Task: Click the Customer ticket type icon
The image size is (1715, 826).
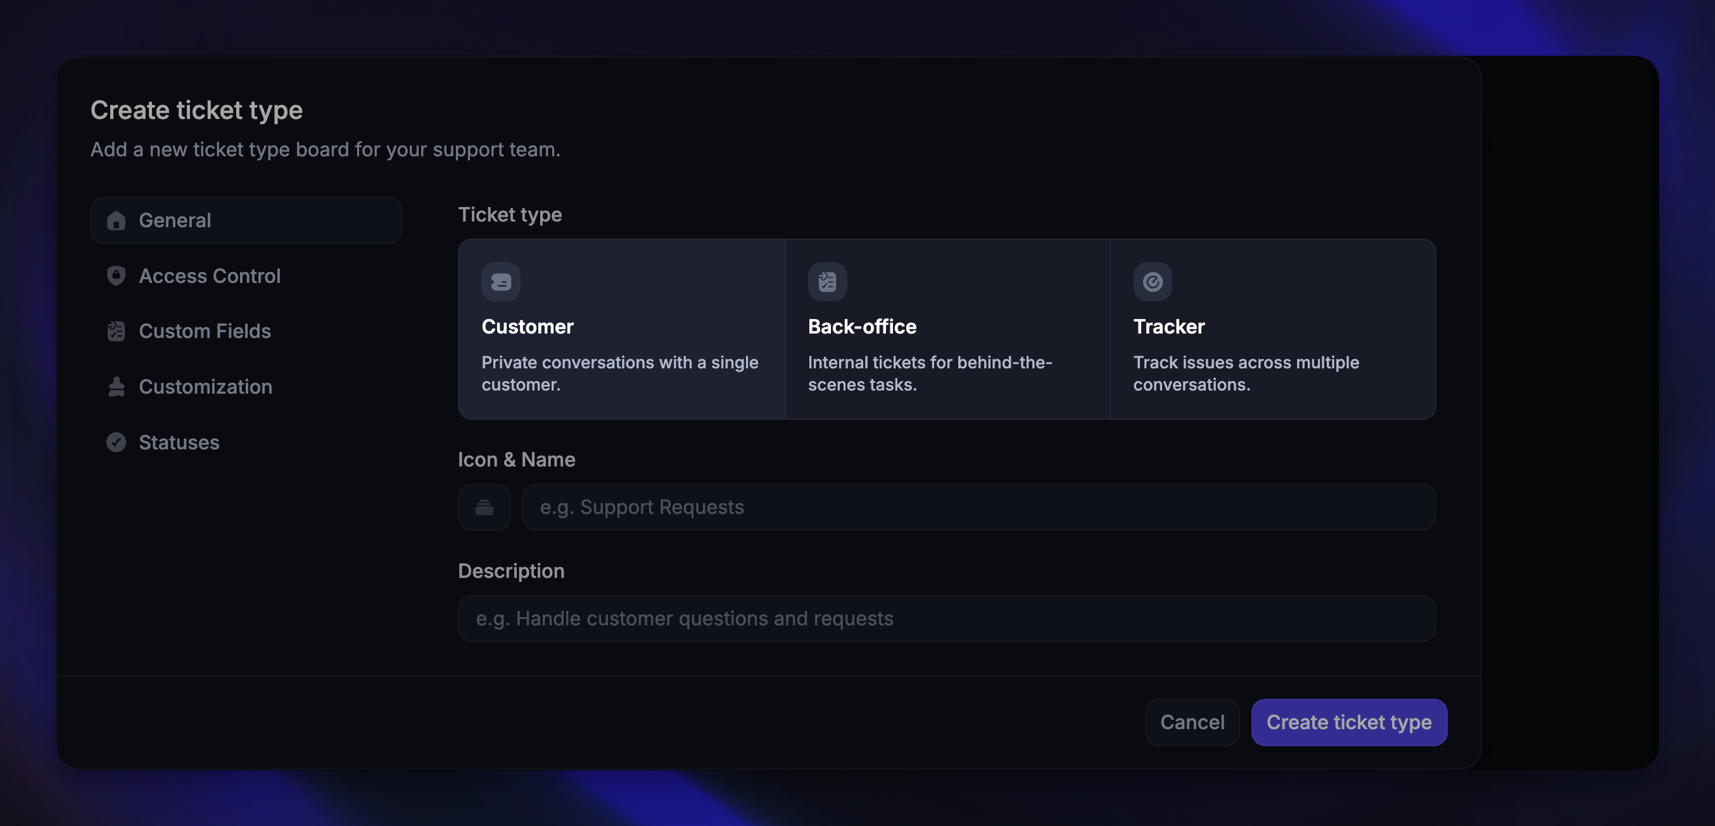Action: [x=501, y=281]
